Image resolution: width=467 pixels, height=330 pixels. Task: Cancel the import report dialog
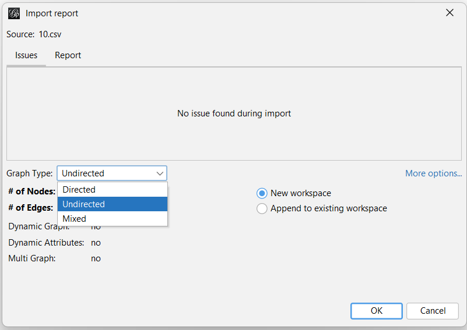433,311
